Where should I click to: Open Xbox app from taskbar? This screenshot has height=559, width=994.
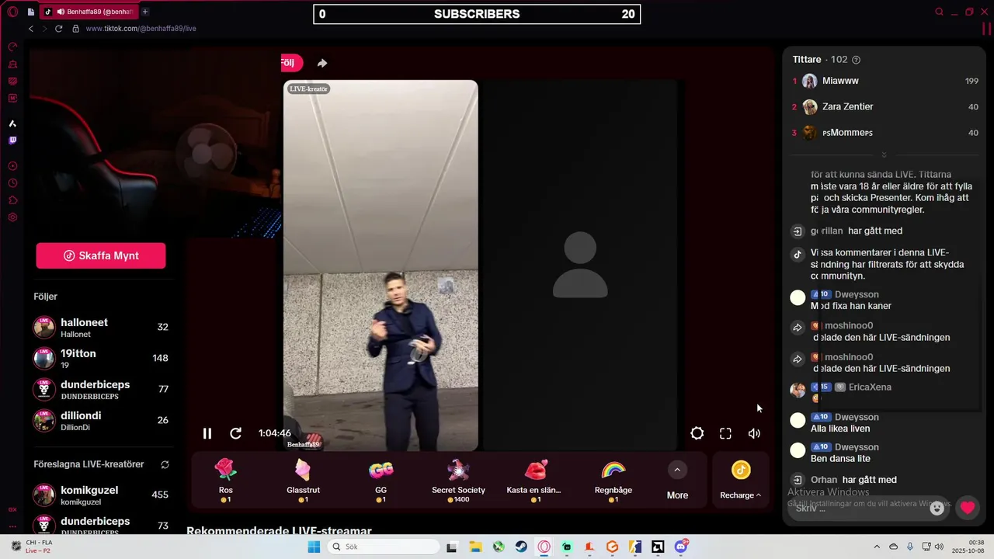(498, 547)
